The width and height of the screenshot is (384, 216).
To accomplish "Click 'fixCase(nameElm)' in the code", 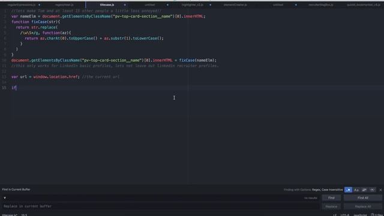I will pos(197,60).
